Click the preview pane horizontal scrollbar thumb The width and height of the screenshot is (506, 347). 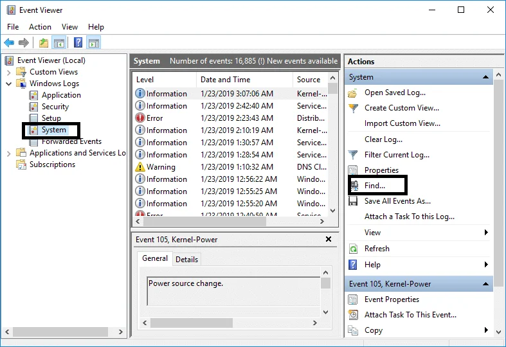pyautogui.click(x=192, y=323)
